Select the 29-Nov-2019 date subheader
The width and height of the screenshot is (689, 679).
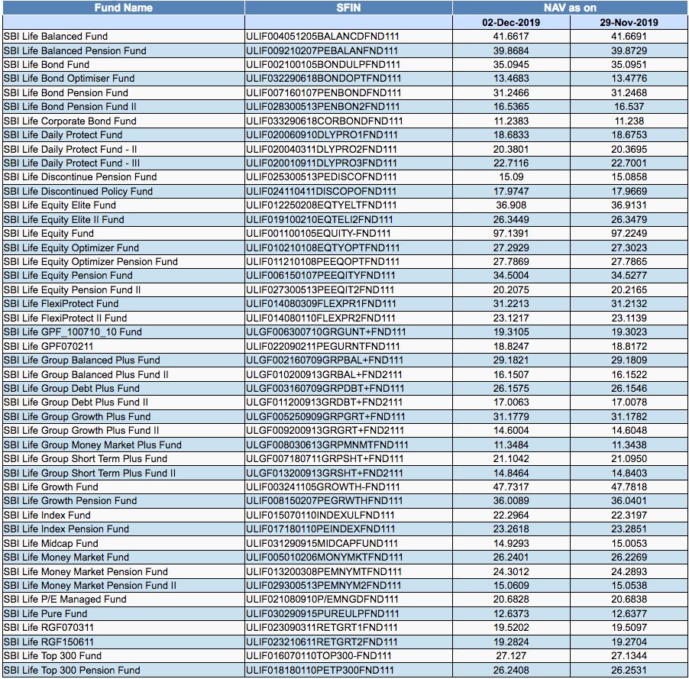coord(629,22)
